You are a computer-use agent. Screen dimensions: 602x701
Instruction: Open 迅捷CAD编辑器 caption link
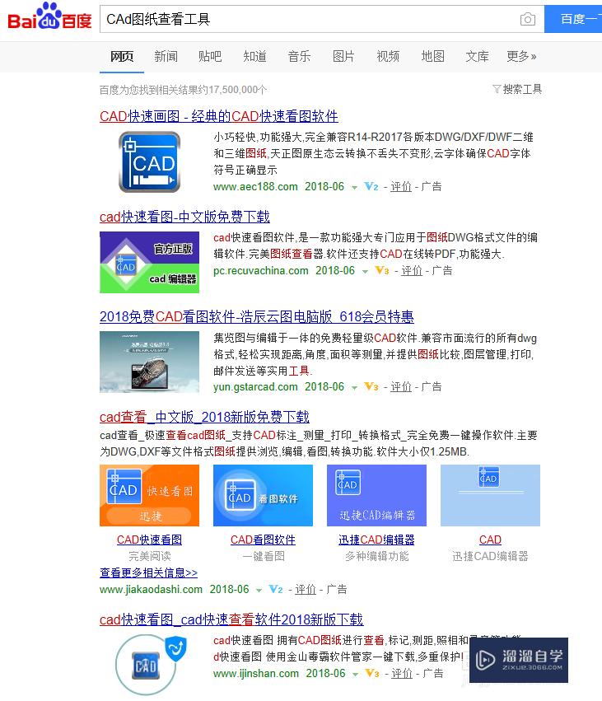(x=376, y=540)
